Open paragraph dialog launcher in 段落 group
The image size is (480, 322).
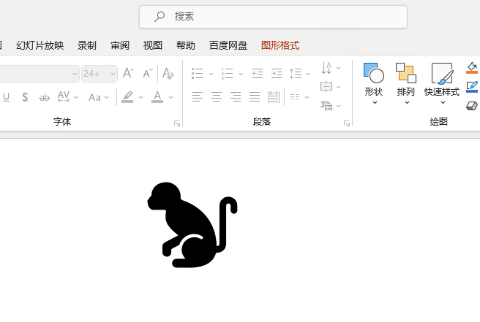(x=347, y=123)
